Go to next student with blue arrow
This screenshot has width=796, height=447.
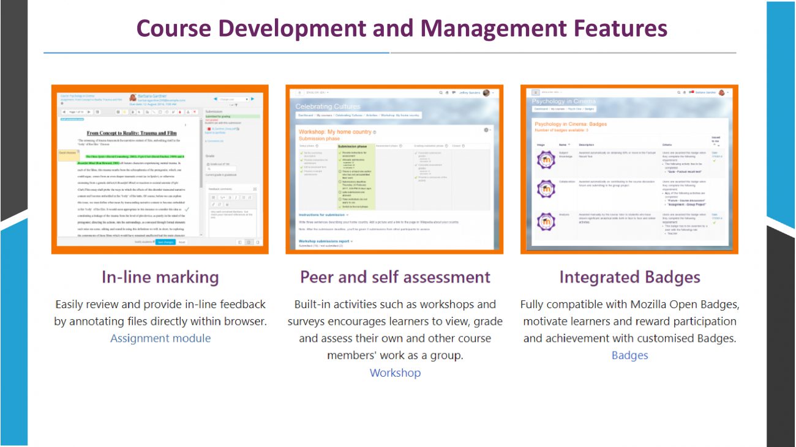252,98
